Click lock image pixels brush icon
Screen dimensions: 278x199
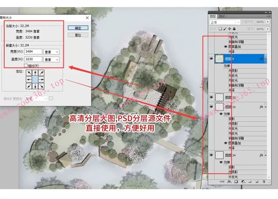[x=225, y=29]
